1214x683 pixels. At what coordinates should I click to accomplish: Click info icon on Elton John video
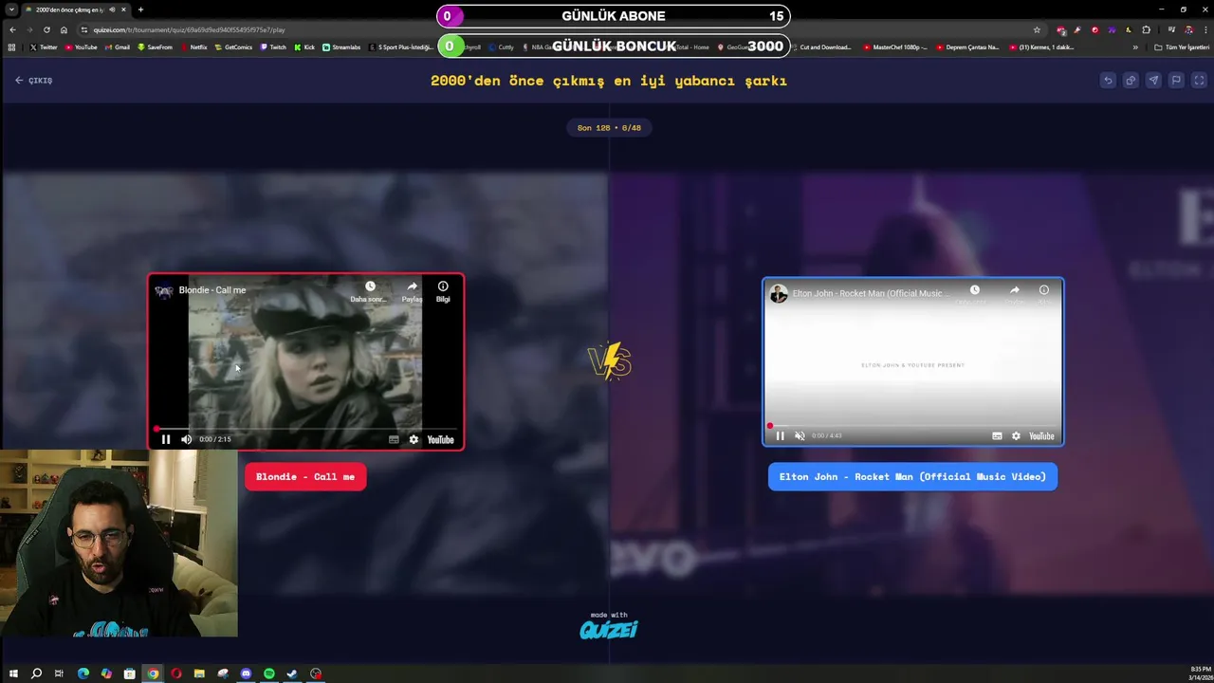tap(1043, 291)
